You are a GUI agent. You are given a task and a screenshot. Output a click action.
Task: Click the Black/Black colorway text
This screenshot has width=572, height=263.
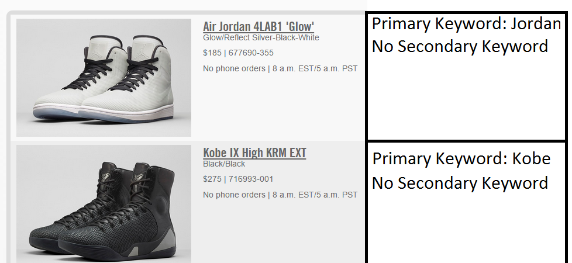(x=224, y=164)
